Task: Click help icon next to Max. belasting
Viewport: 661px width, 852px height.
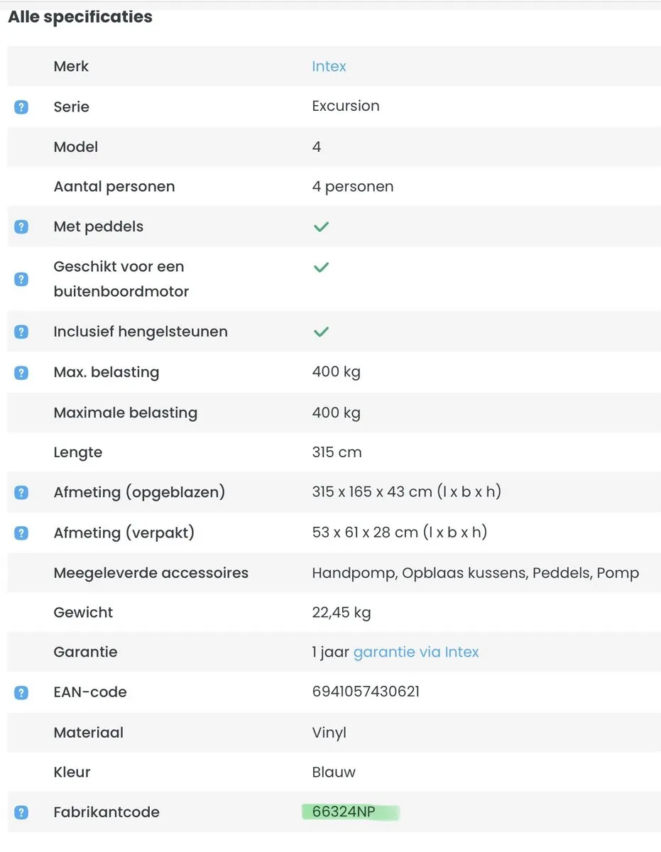Action: point(21,373)
